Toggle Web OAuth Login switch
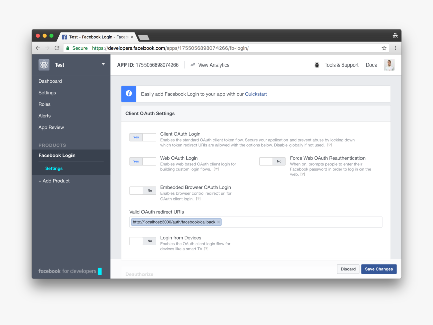 143,161
